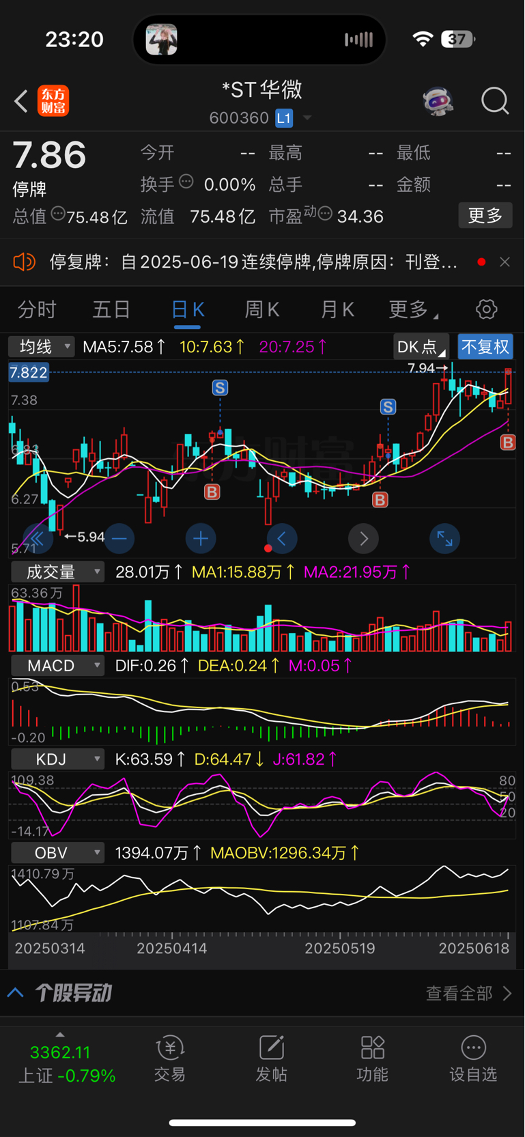Image resolution: width=525 pixels, height=1137 pixels.
Task: Open the 停复牌 suspension notice text
Action: pos(253,262)
